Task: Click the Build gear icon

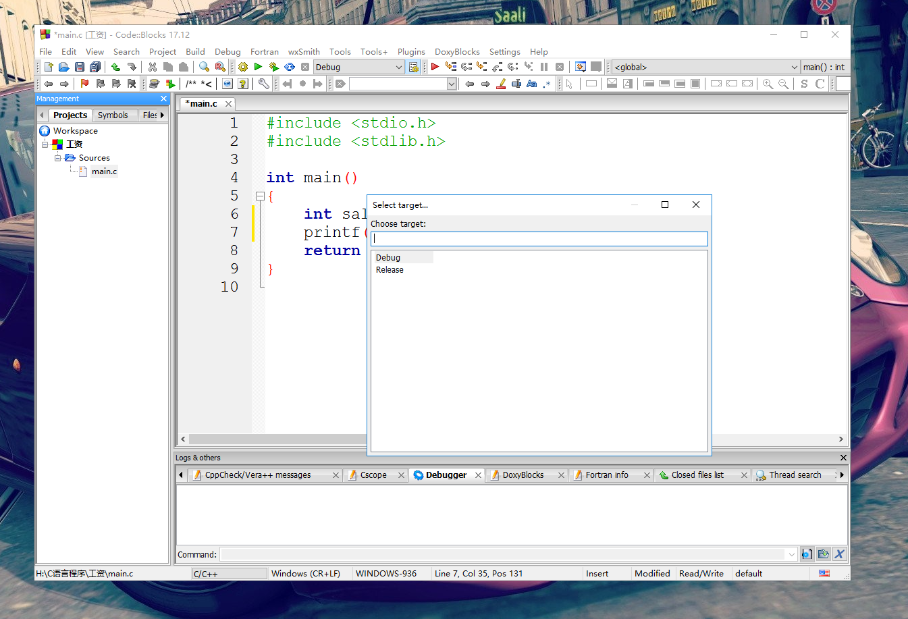Action: click(x=243, y=67)
